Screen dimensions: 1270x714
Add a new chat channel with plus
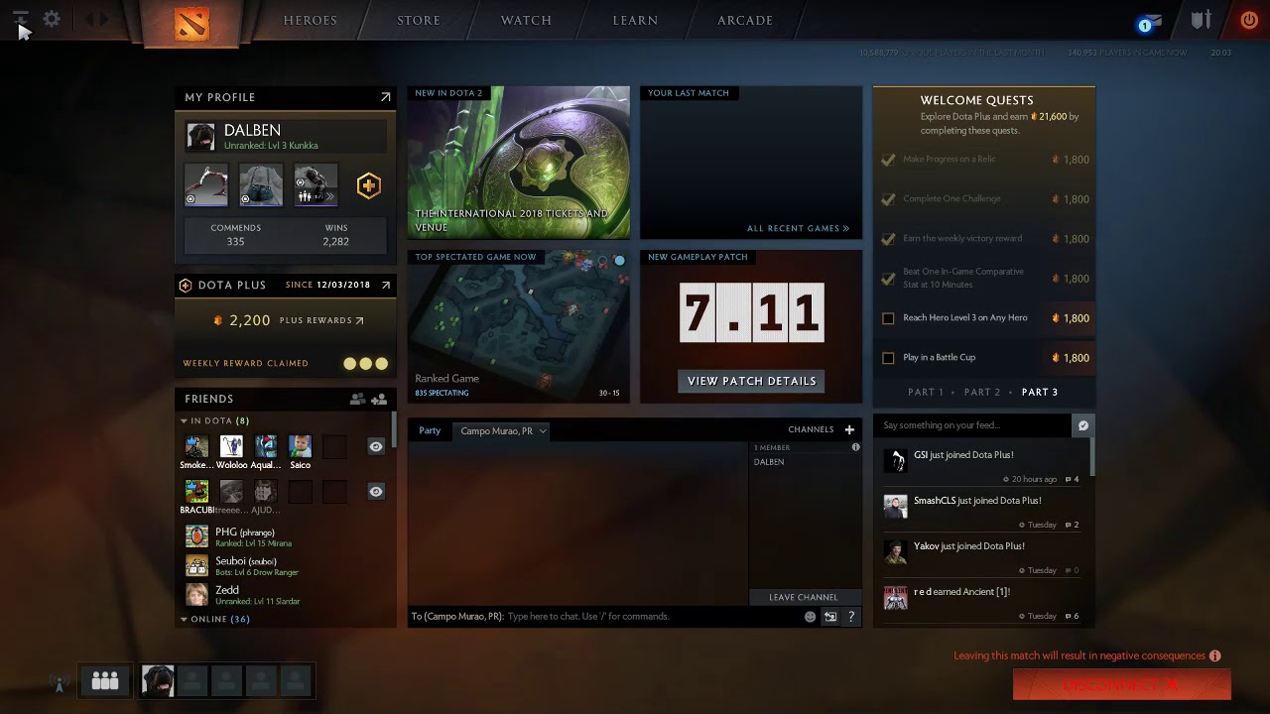point(849,429)
